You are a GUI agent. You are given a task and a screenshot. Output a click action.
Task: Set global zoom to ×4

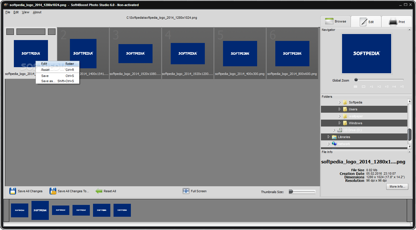click(394, 86)
